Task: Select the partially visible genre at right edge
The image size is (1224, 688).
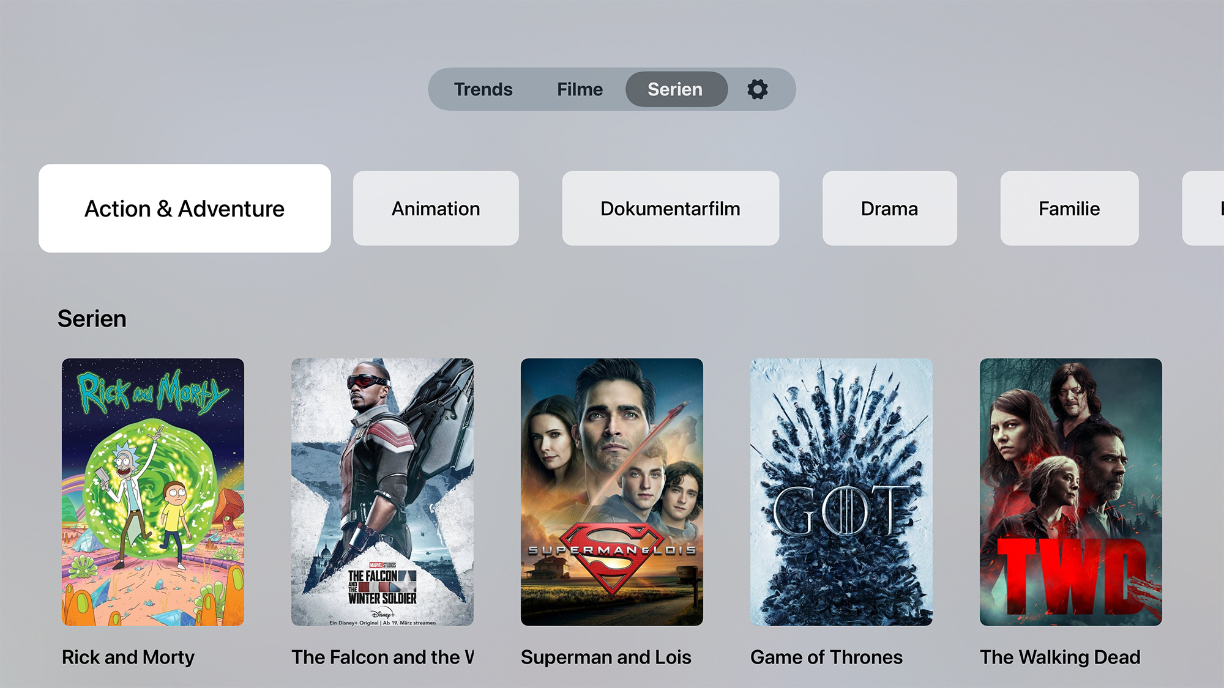Action: [x=1204, y=209]
